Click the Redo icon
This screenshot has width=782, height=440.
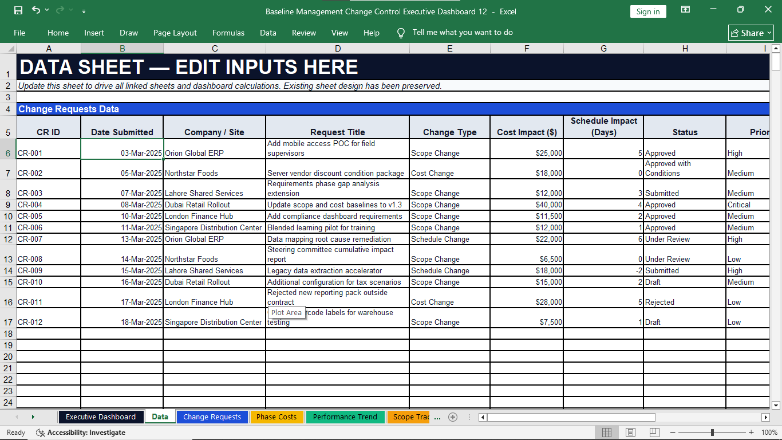(60, 10)
